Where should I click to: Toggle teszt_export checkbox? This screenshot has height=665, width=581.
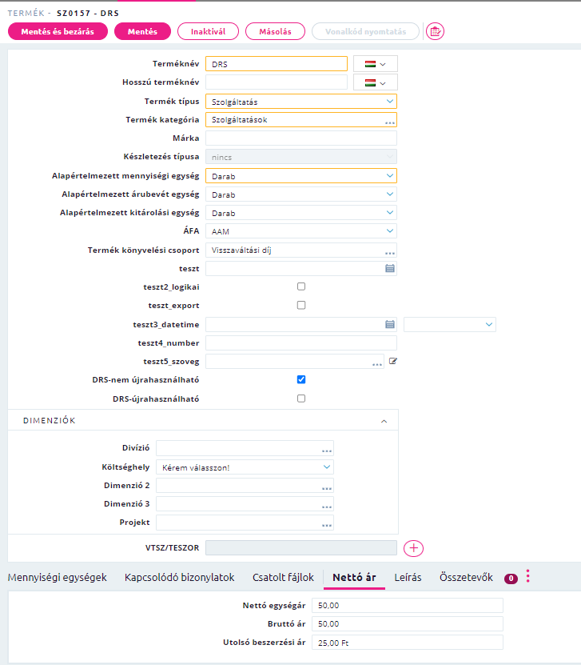[301, 306]
